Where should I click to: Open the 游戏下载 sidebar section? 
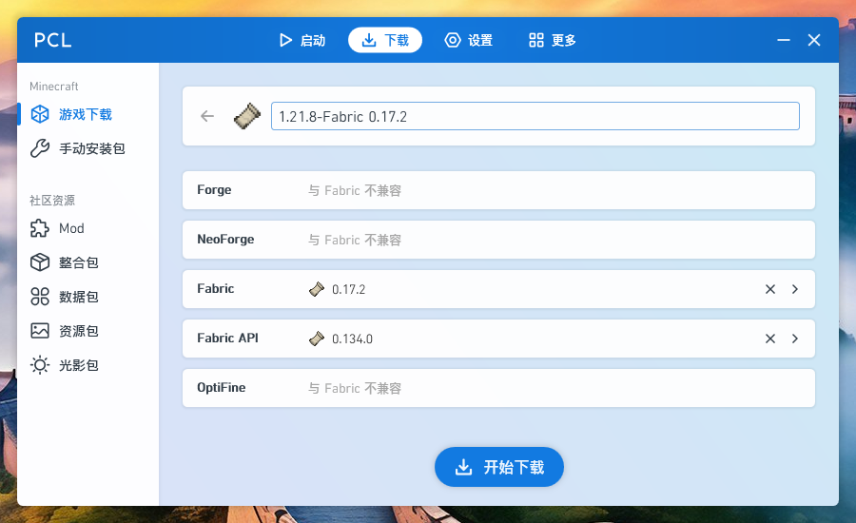pyautogui.click(x=86, y=114)
